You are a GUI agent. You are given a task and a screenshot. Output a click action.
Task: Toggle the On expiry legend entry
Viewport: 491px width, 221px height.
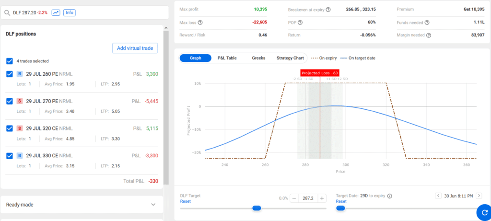point(323,58)
